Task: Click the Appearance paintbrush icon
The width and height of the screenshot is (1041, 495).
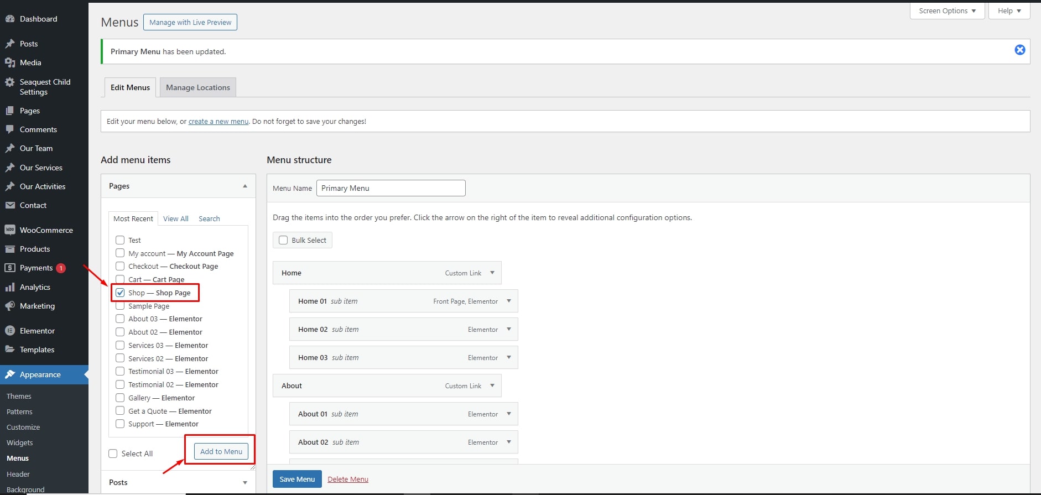Action: click(10, 374)
